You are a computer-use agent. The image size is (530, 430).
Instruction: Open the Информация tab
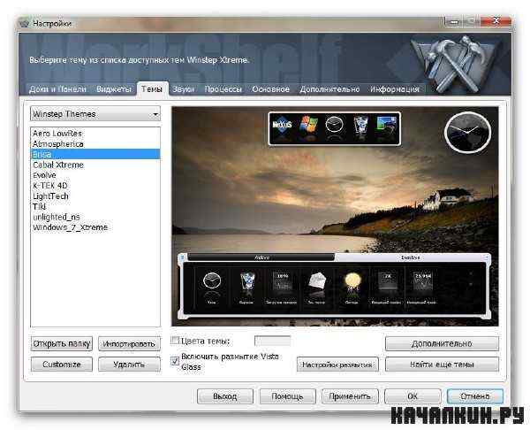395,89
